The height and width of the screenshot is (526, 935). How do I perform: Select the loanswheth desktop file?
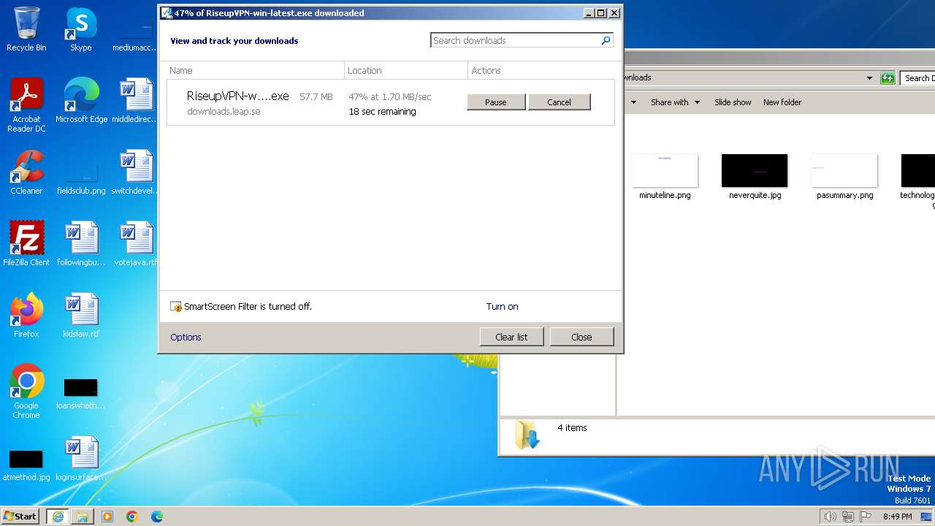coord(81,394)
